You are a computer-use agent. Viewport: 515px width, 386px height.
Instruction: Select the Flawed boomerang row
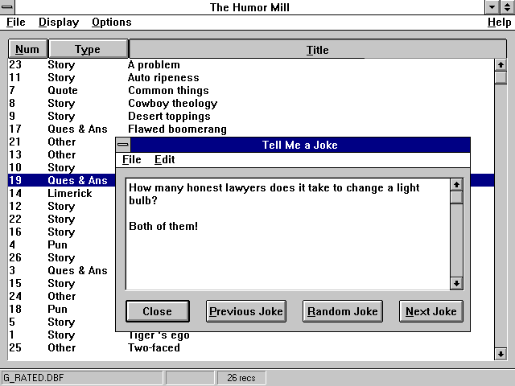[177, 129]
